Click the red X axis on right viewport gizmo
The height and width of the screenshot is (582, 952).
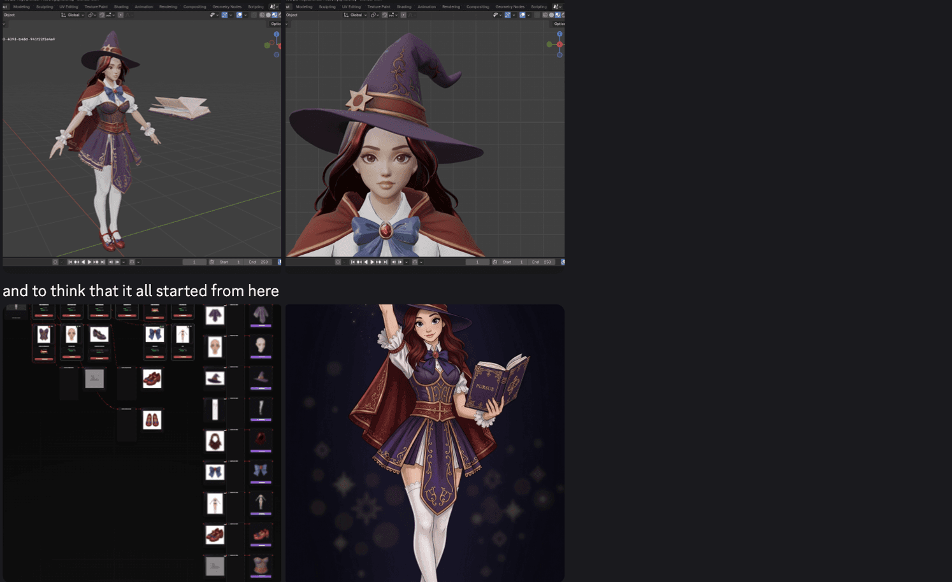tap(559, 45)
